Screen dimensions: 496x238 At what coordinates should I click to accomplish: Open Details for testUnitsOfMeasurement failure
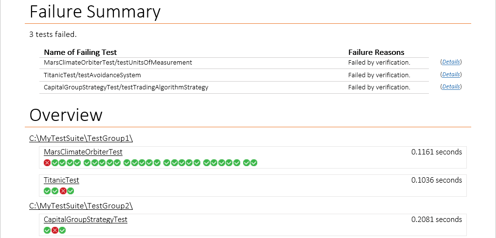coord(451,62)
